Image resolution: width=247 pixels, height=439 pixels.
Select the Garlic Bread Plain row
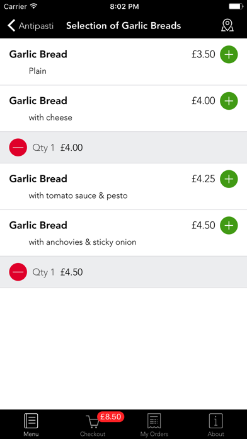click(123, 62)
